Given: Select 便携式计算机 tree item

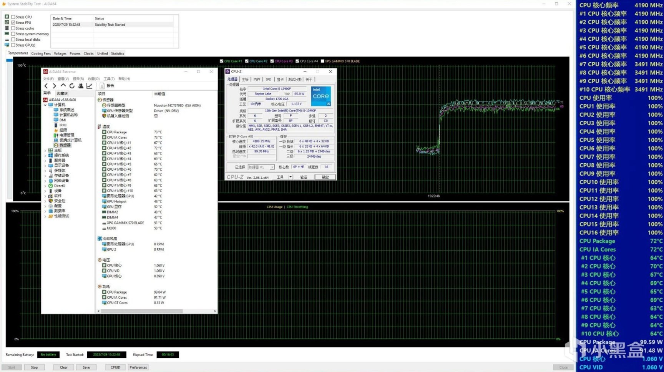Looking at the screenshot, I should pos(70,140).
